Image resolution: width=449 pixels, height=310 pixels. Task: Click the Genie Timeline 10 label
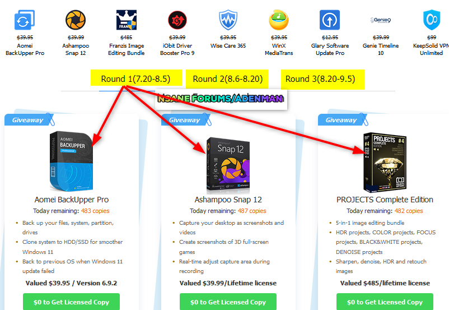(381, 49)
